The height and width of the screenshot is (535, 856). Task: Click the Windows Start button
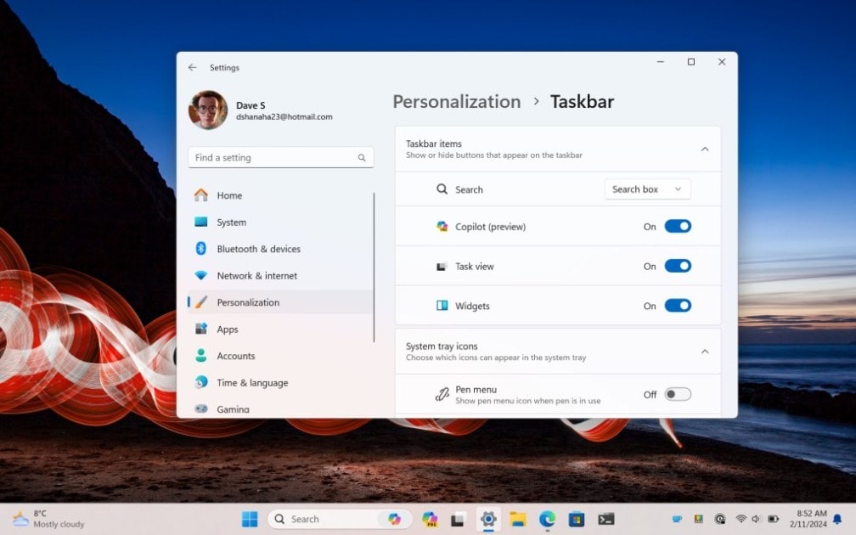[x=250, y=519]
